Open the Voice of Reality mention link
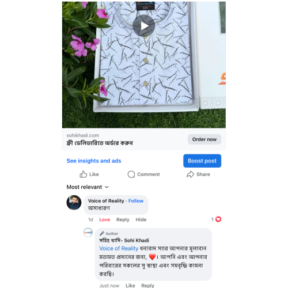Screen dimensions: 288x288 [119, 248]
